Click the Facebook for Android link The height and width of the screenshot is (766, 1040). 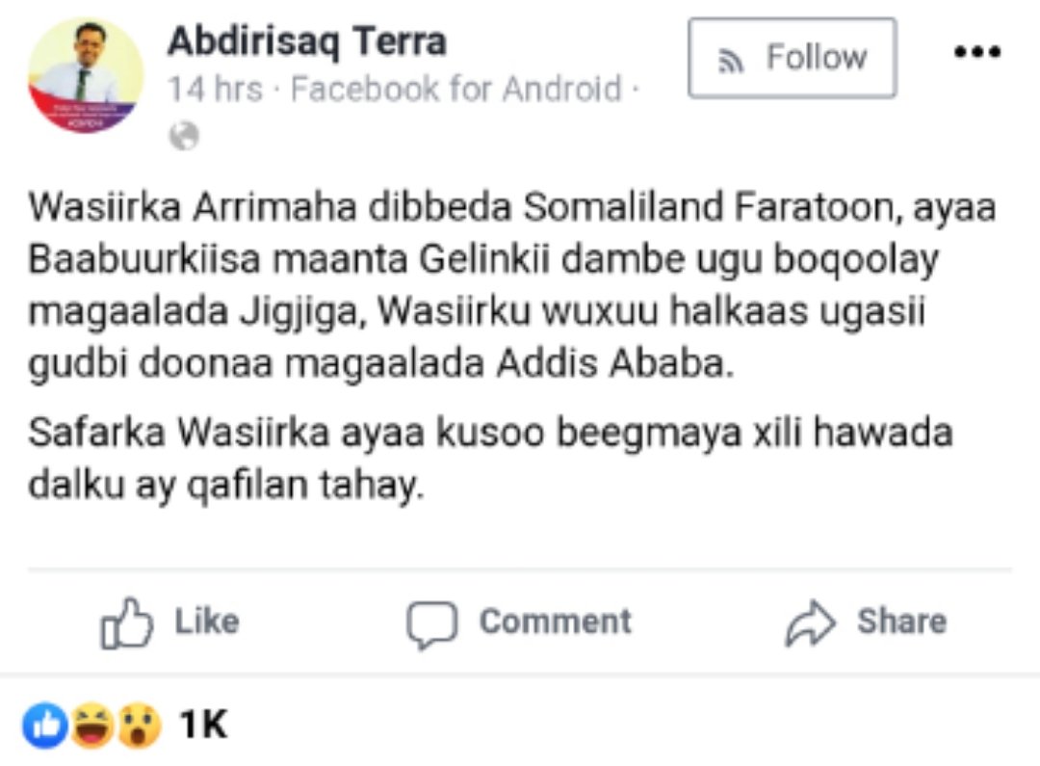point(456,90)
